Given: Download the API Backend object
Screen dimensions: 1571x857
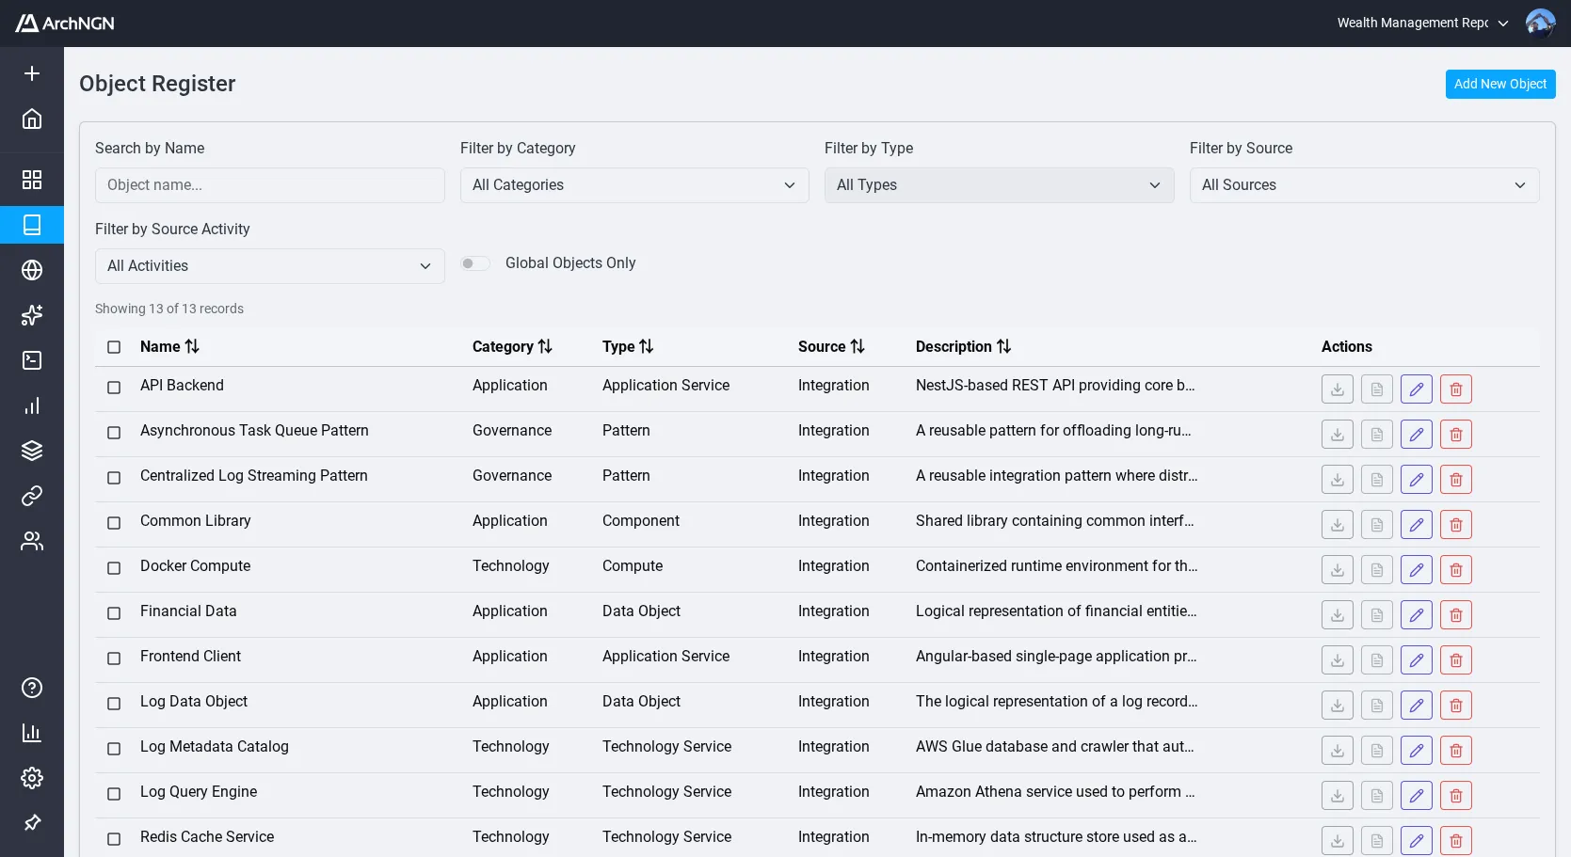Looking at the screenshot, I should 1337,389.
